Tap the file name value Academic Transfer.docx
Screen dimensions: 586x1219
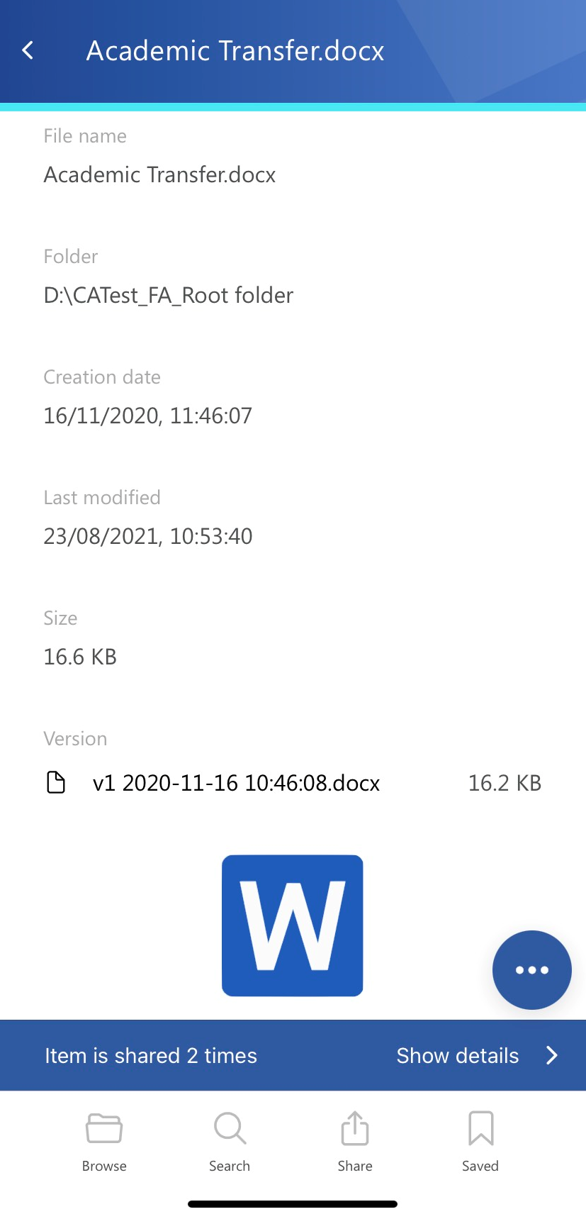(159, 174)
